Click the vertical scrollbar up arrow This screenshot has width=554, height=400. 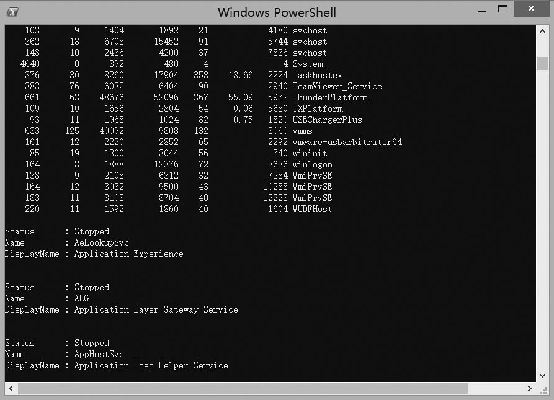[542, 30]
